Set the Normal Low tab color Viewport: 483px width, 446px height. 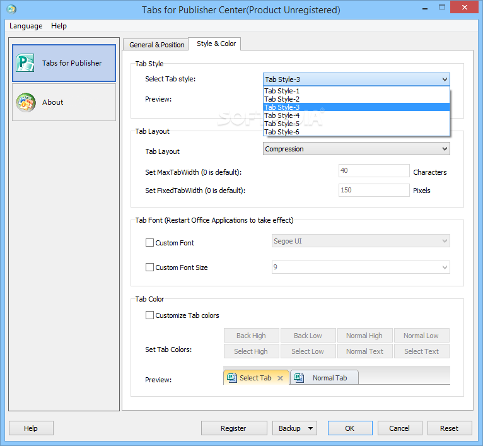click(421, 336)
